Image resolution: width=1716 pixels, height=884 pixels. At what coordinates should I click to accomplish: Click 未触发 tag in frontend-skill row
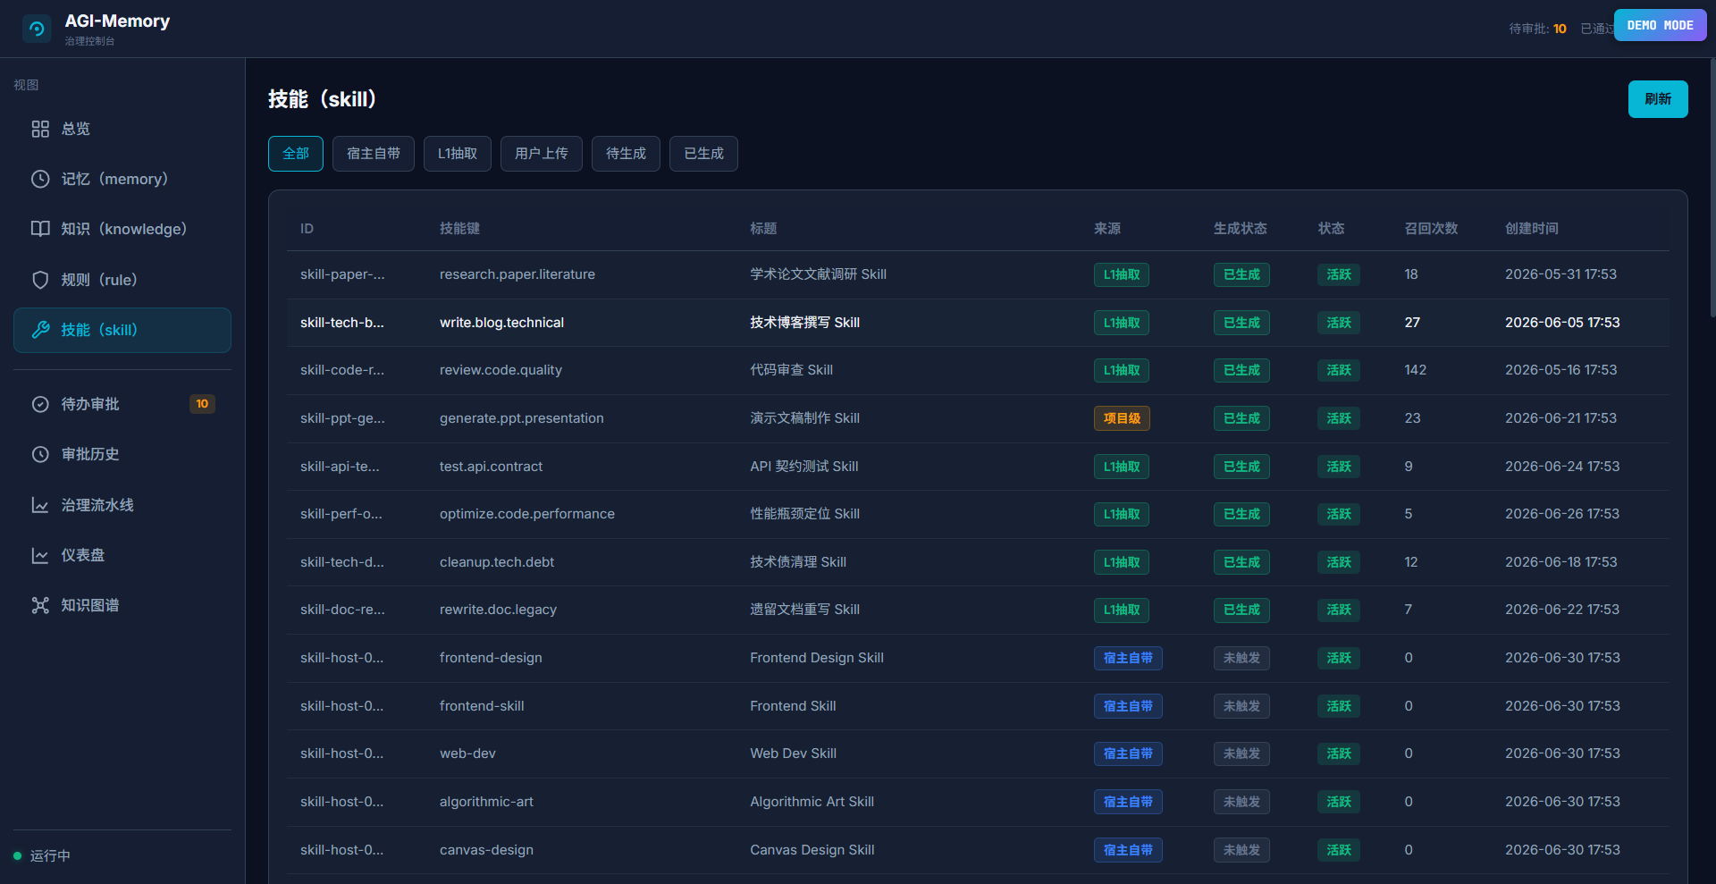(x=1241, y=706)
